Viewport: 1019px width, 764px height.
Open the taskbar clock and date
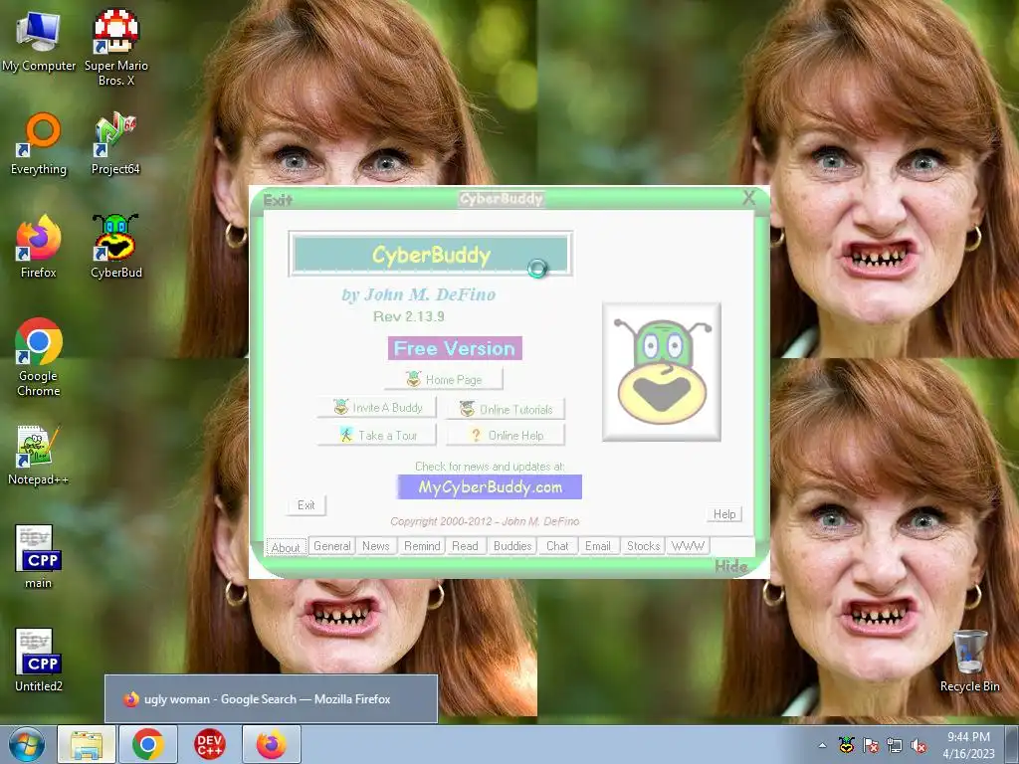coord(968,745)
